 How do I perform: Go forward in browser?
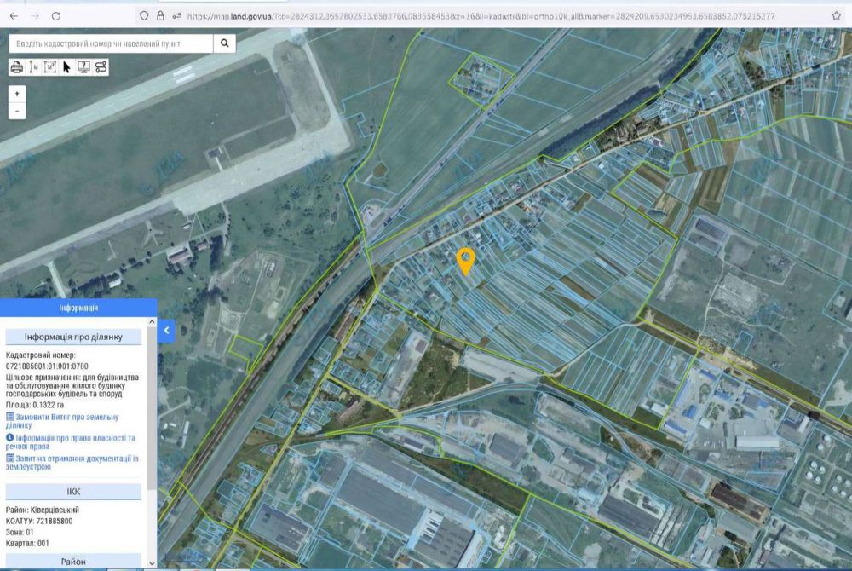[35, 16]
